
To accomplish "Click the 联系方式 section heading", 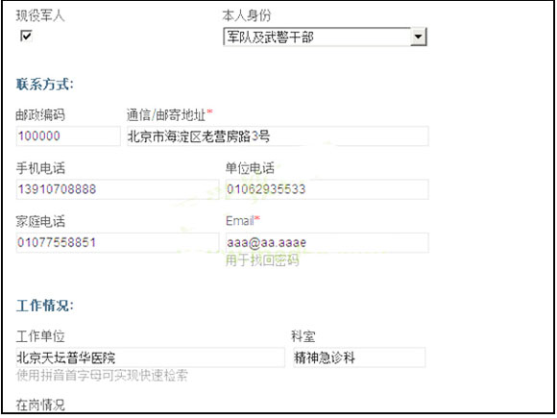I will coord(45,85).
